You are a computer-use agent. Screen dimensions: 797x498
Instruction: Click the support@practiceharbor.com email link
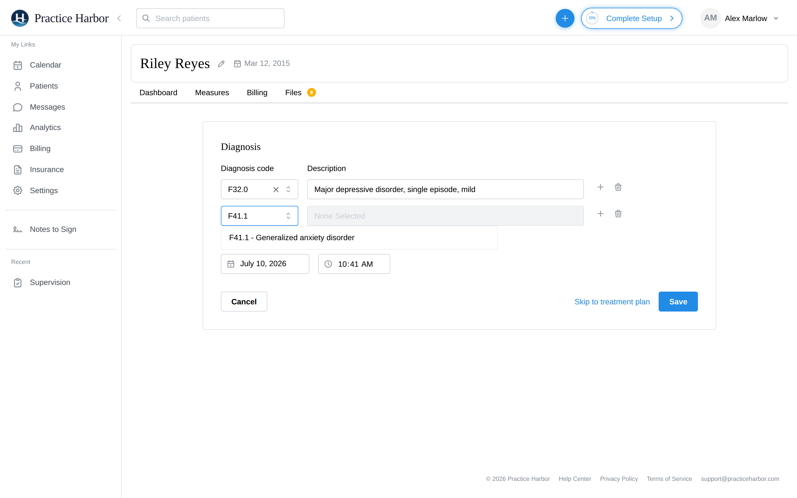(x=740, y=479)
